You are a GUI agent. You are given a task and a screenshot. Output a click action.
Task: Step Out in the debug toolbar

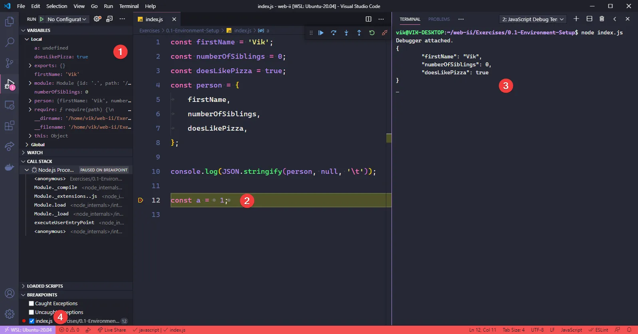(x=359, y=33)
